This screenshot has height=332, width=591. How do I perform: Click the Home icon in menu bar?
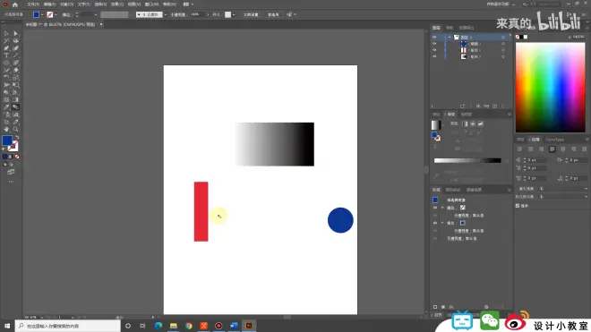click(x=15, y=4)
